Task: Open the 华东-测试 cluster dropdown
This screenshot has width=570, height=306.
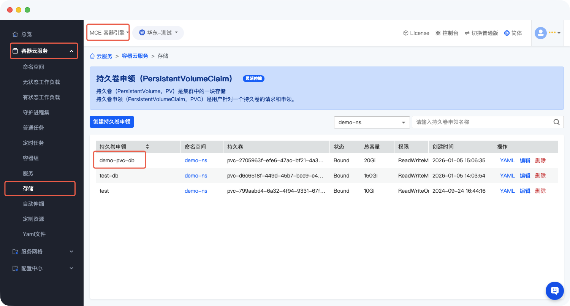Action: click(x=158, y=33)
